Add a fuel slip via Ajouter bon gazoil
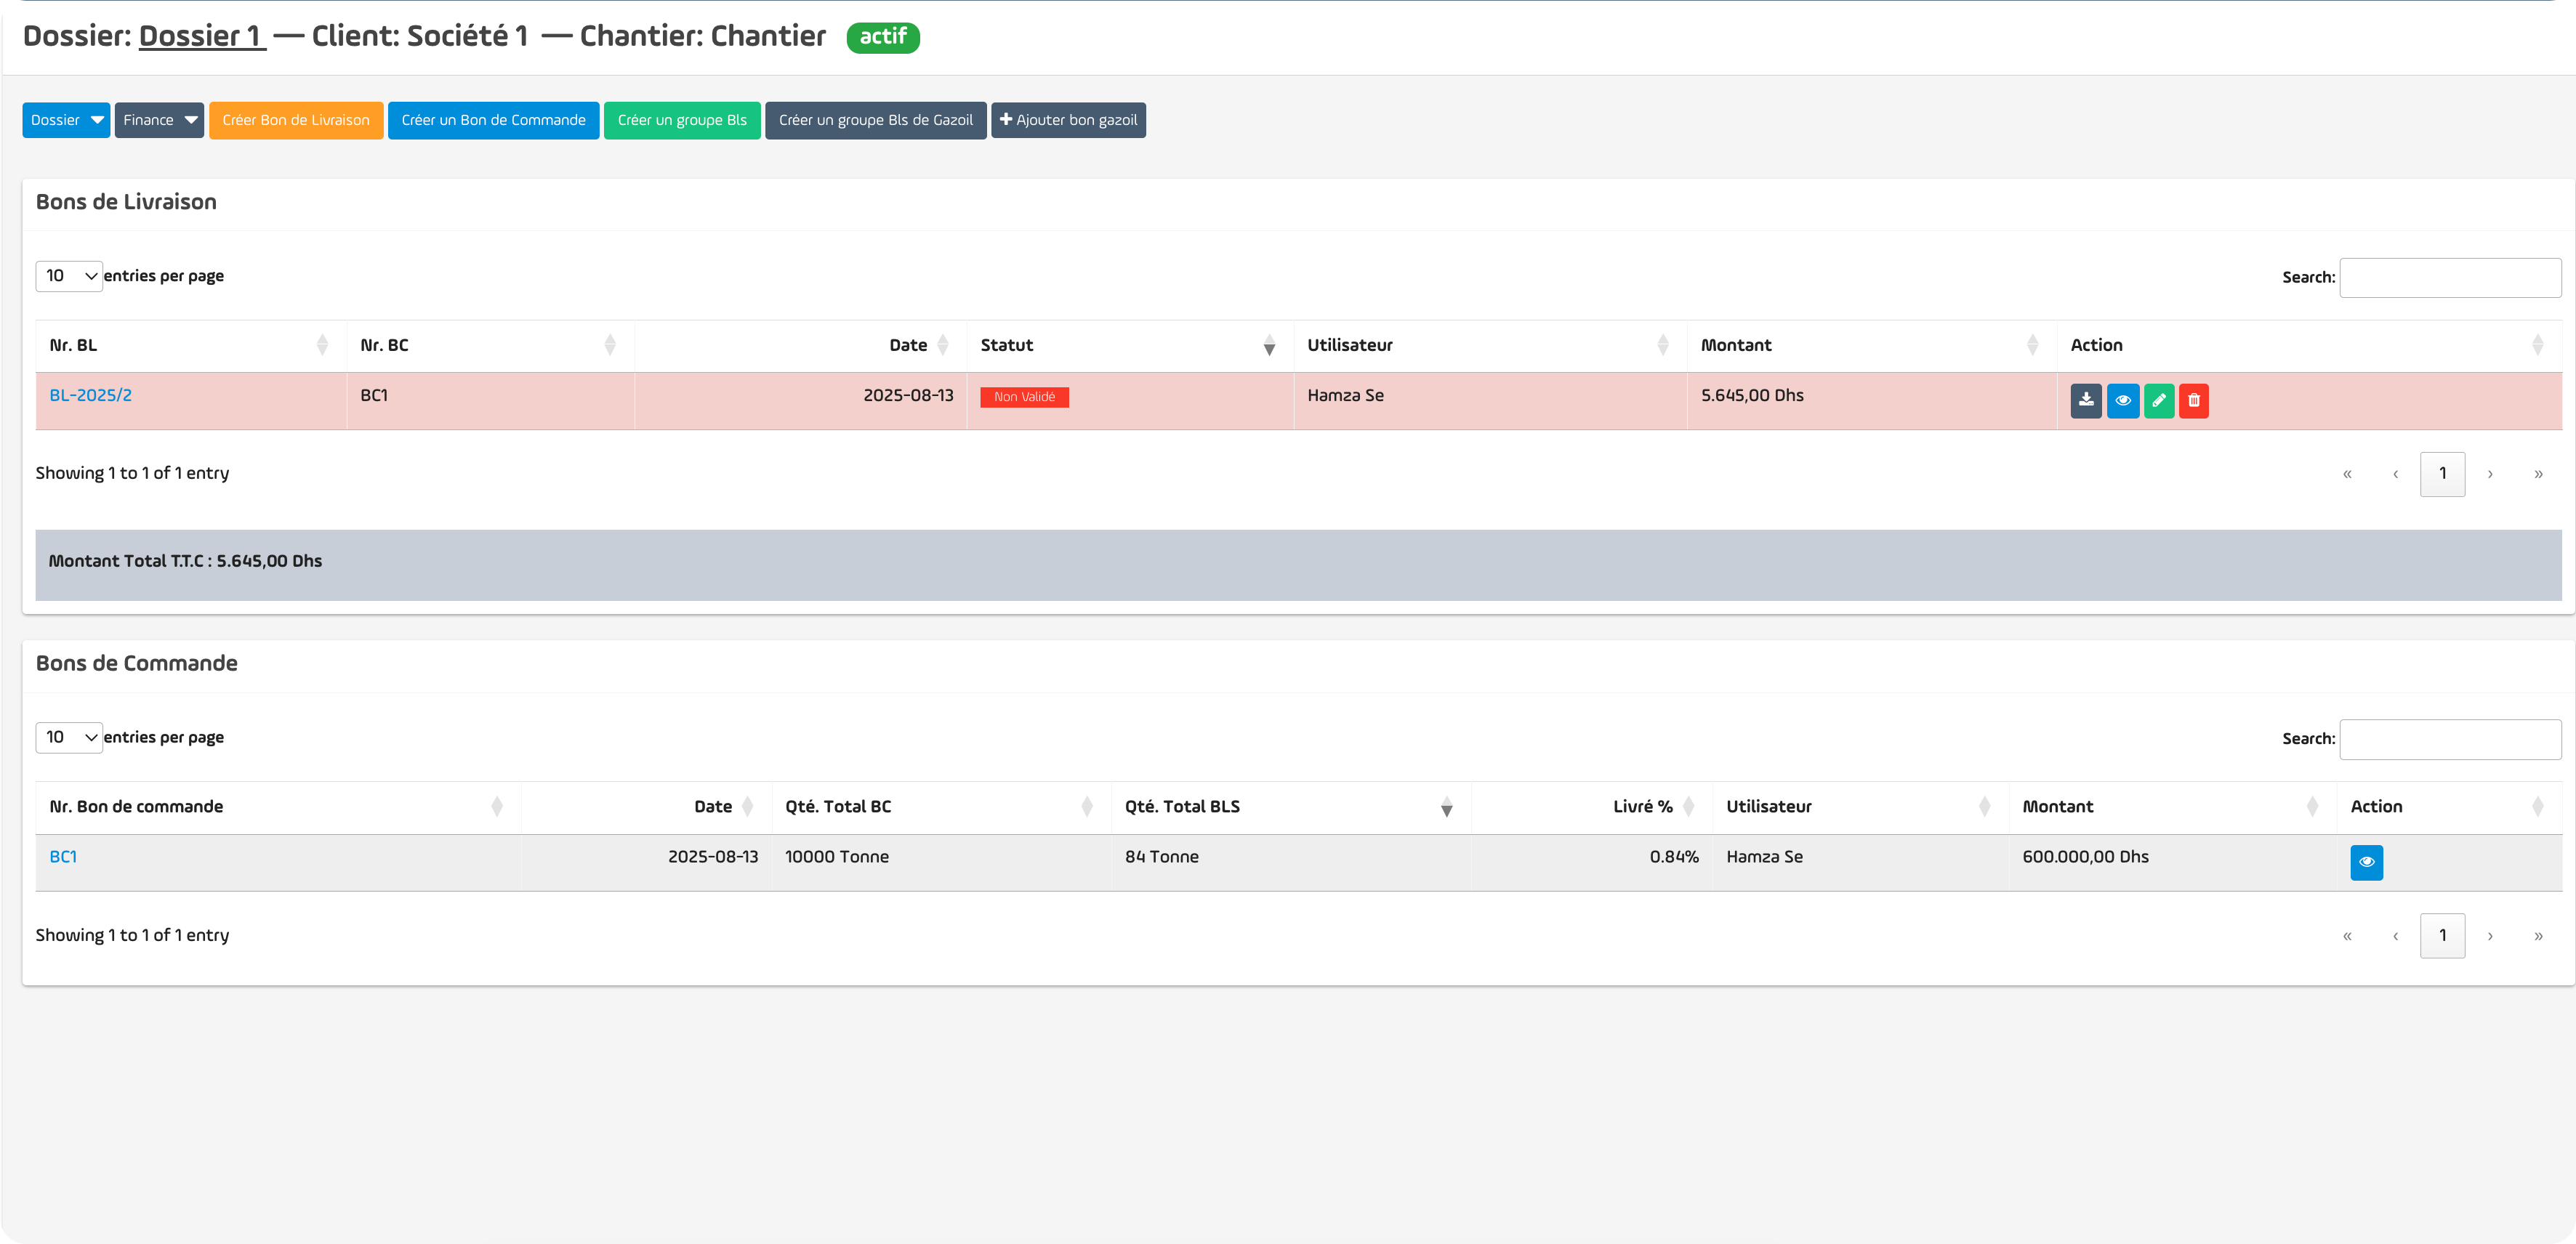This screenshot has height=1244, width=2576. [1067, 120]
